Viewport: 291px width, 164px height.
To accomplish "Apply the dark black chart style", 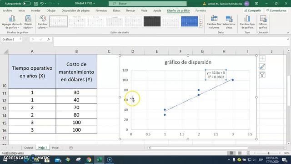I will coord(152,21).
